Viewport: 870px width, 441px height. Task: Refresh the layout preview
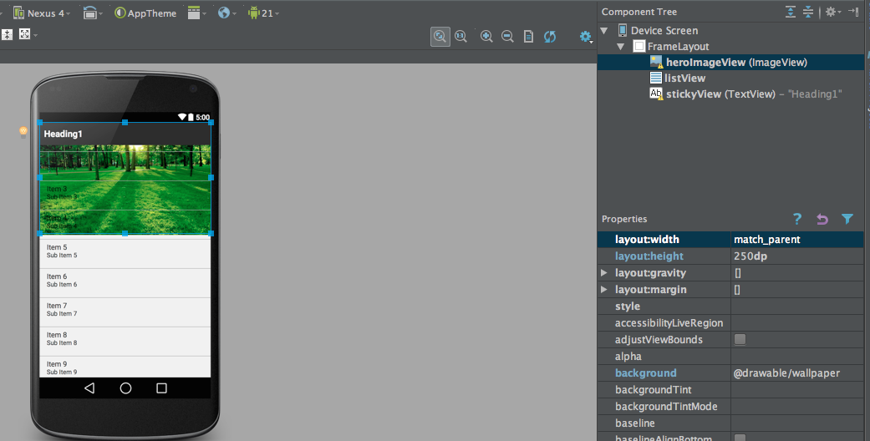point(550,37)
